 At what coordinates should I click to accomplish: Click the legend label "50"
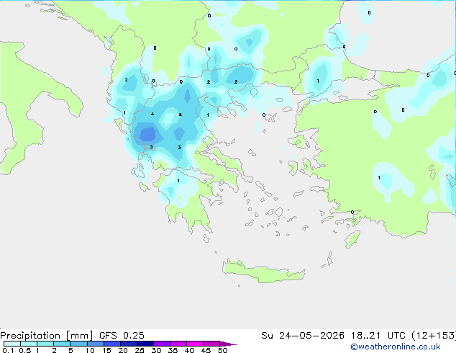[x=222, y=350]
